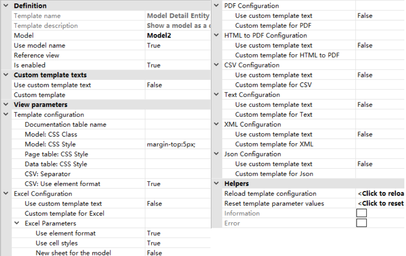The image size is (406, 256).
Task: Collapse the Custom template texts section
Action: click(x=6, y=75)
